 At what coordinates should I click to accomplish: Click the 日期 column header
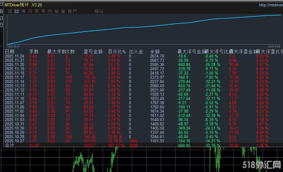9,52
